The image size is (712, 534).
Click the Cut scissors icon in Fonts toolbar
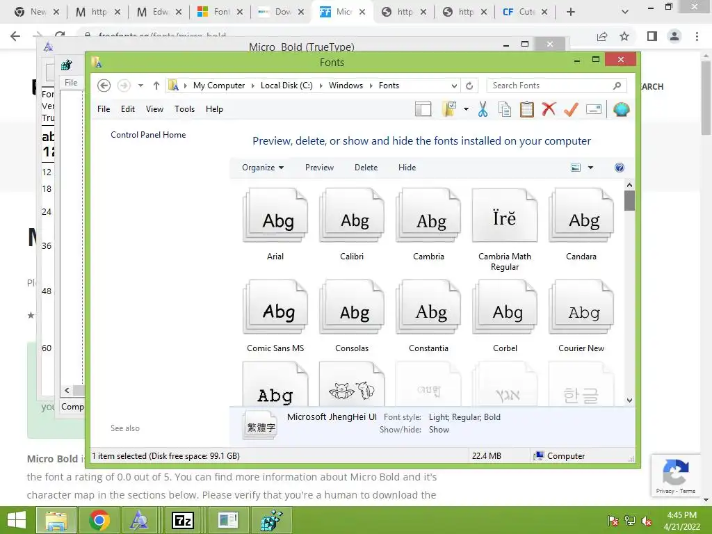tap(483, 109)
